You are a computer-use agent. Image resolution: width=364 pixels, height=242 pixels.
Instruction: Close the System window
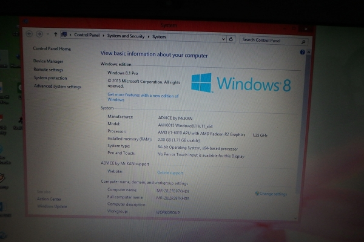click(x=306, y=29)
